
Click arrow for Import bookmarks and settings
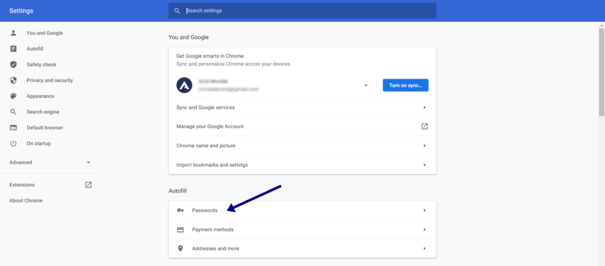(x=424, y=165)
